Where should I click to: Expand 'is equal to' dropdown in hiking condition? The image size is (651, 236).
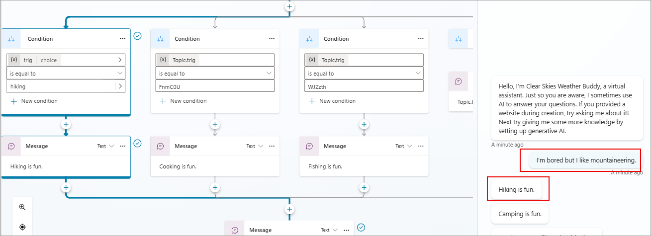point(119,74)
